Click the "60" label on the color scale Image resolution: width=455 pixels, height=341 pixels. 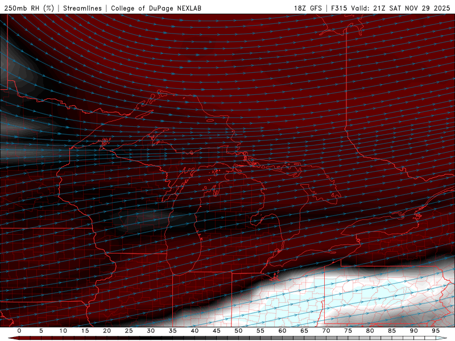(282, 331)
